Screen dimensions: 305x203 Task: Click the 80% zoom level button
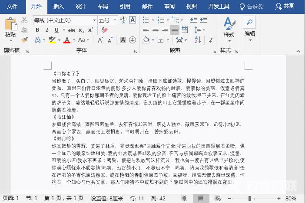click(291, 198)
